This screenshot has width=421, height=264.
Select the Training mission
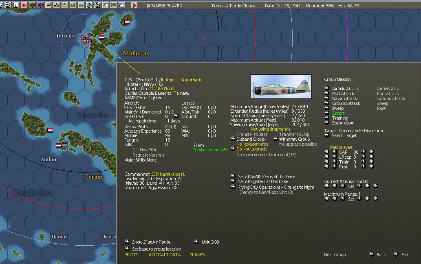coord(340,118)
